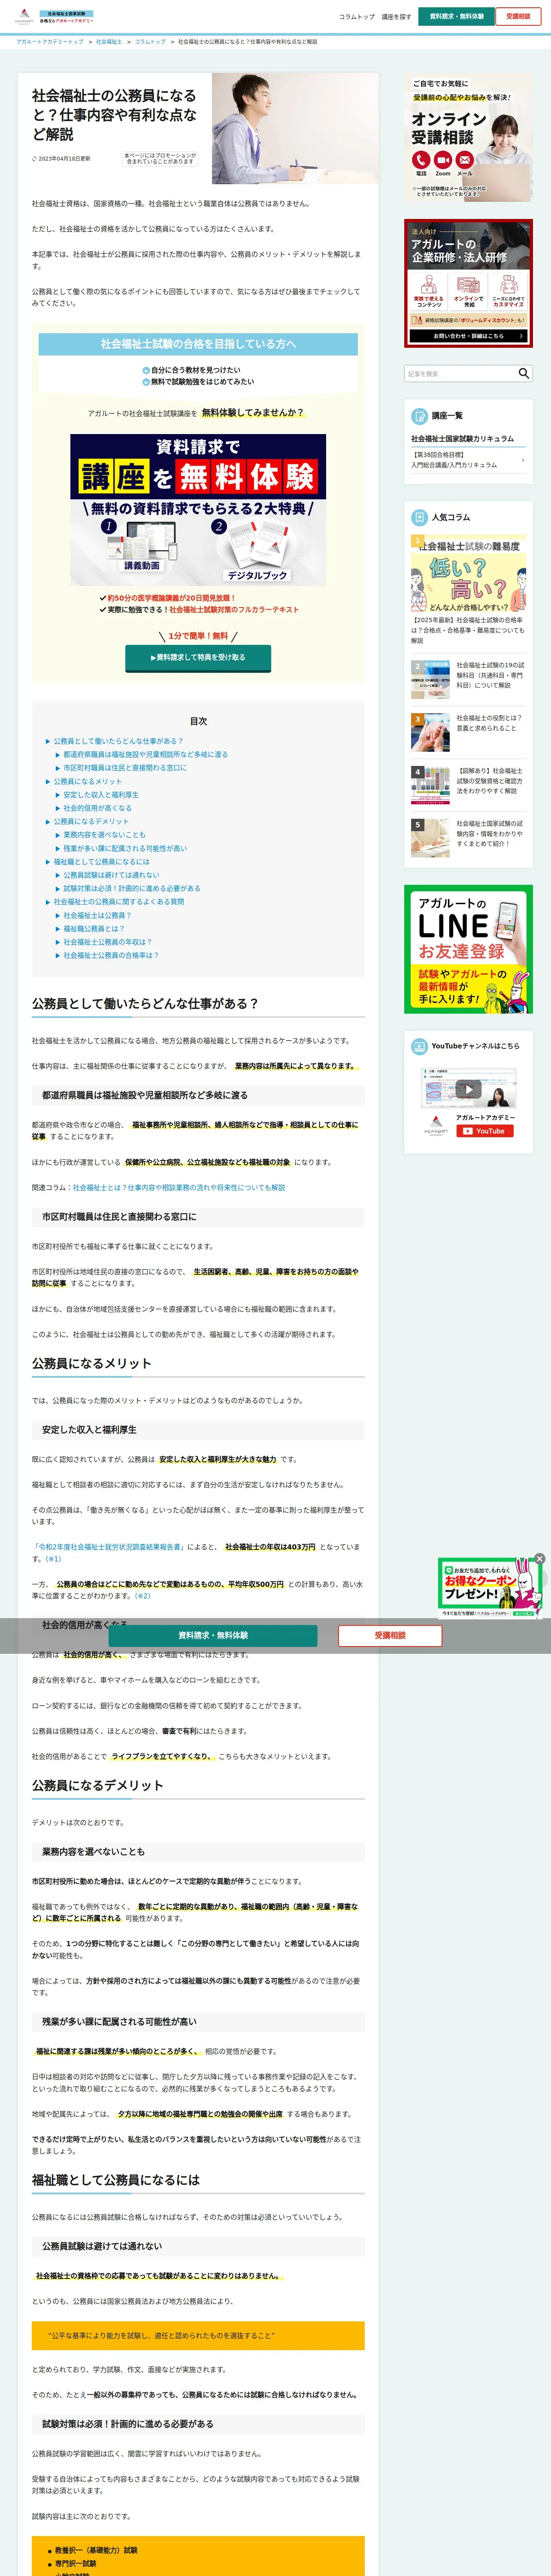Open rank 5 column 試験内容・情報

pos(468,837)
